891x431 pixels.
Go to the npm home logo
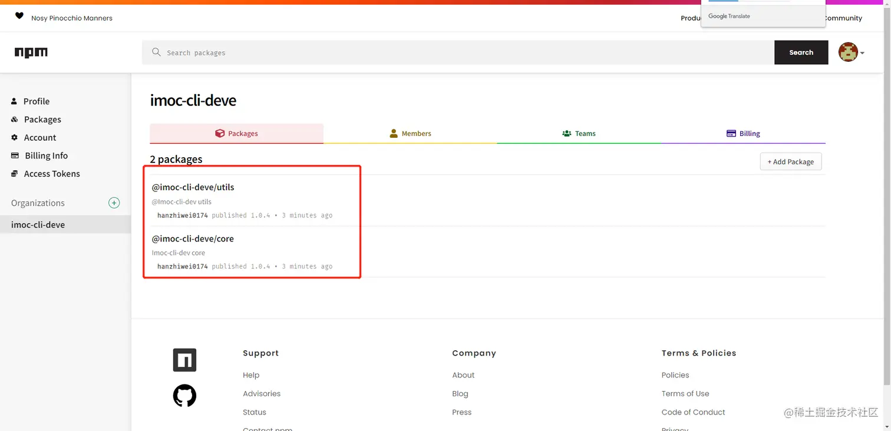(31, 52)
